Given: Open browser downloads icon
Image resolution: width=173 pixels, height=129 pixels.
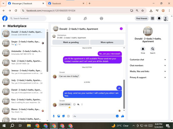Looking at the screenshot, I should (x=151, y=11).
